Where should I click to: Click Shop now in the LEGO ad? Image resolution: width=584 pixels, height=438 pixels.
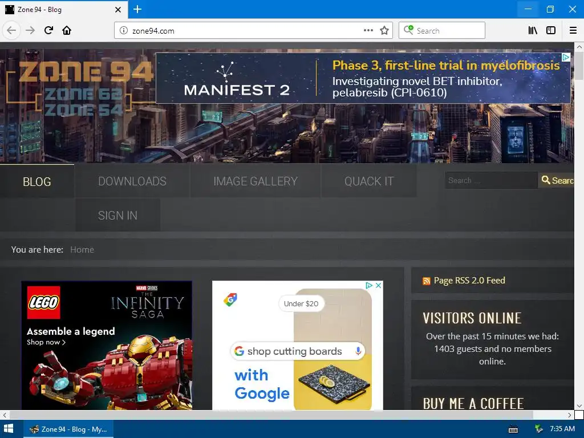[46, 342]
